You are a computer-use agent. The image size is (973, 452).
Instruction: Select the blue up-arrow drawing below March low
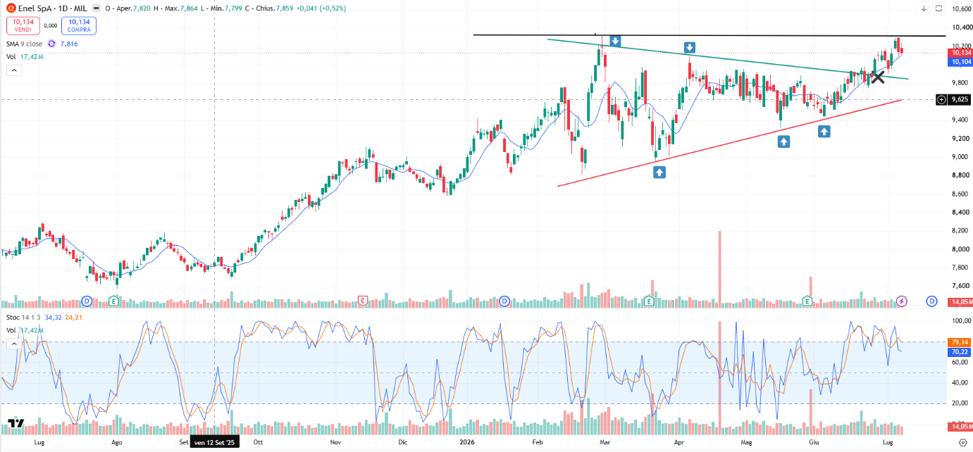(659, 172)
